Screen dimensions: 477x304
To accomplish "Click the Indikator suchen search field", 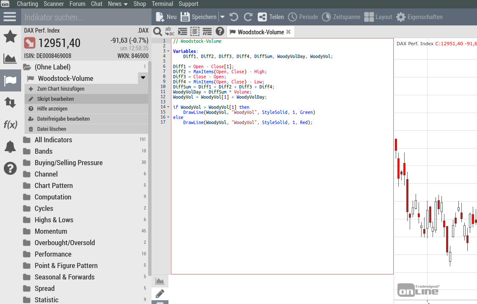I will [85, 17].
